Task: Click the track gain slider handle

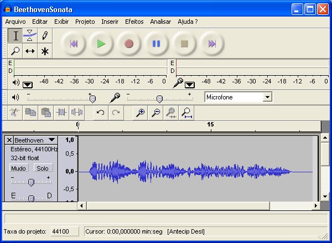Action: [x=31, y=183]
